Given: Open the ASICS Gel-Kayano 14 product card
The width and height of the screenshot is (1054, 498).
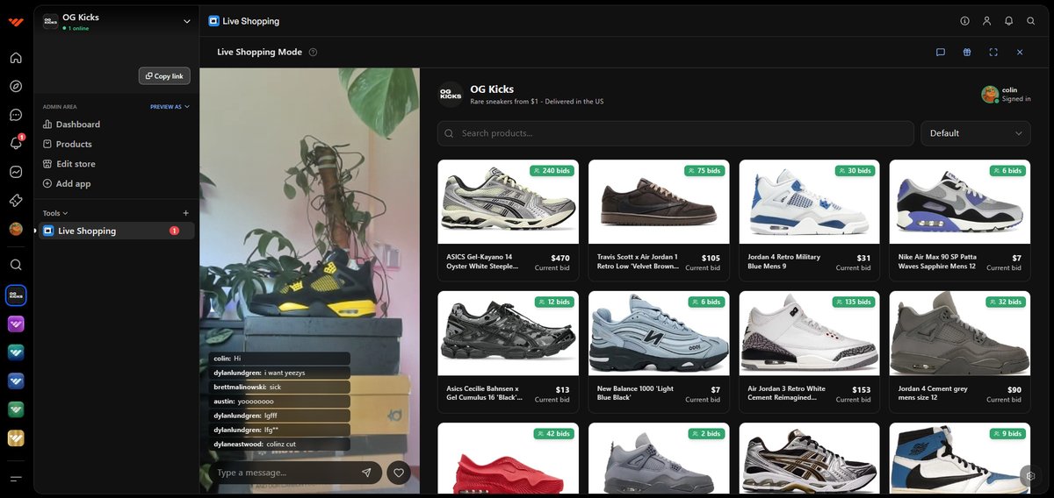Looking at the screenshot, I should [508, 219].
